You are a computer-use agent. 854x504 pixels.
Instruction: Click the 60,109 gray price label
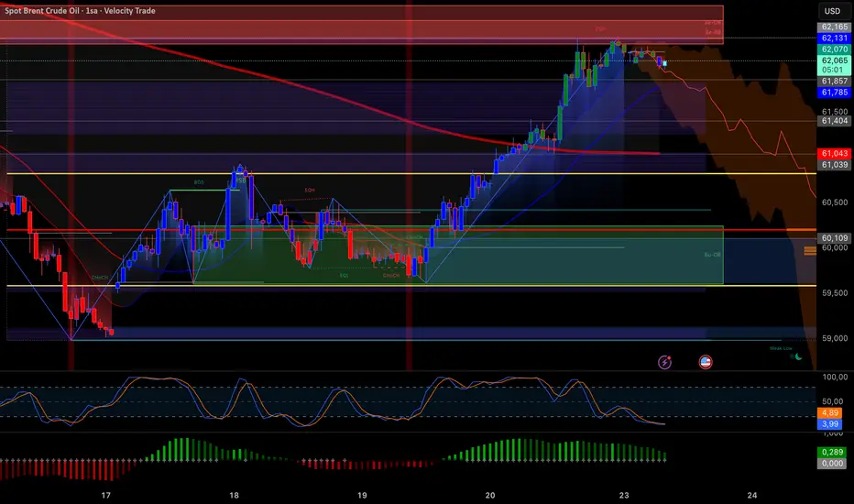click(834, 238)
